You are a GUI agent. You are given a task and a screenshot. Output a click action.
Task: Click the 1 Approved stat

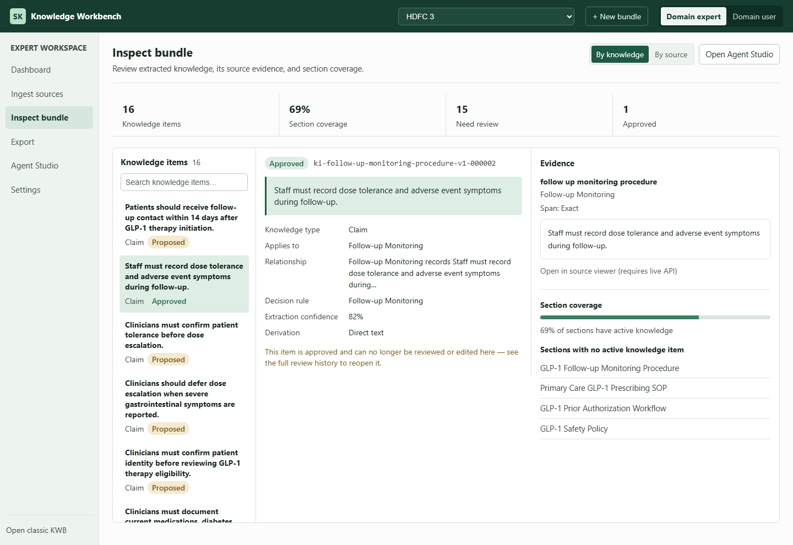point(696,115)
